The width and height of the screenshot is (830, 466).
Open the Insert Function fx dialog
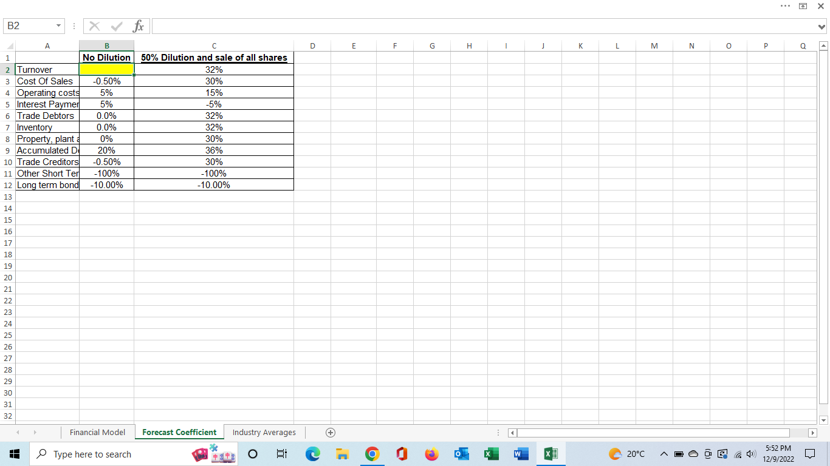pos(138,26)
